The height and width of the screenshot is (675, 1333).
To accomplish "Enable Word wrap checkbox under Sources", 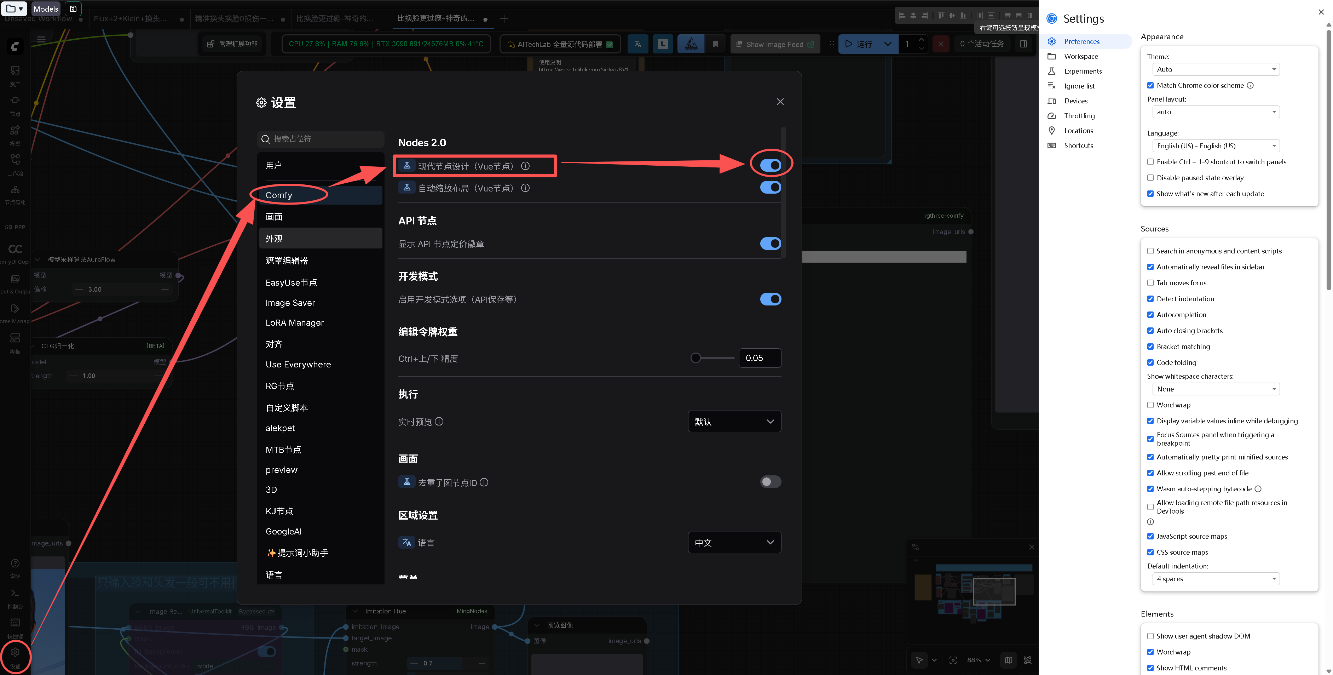I will click(x=1150, y=405).
